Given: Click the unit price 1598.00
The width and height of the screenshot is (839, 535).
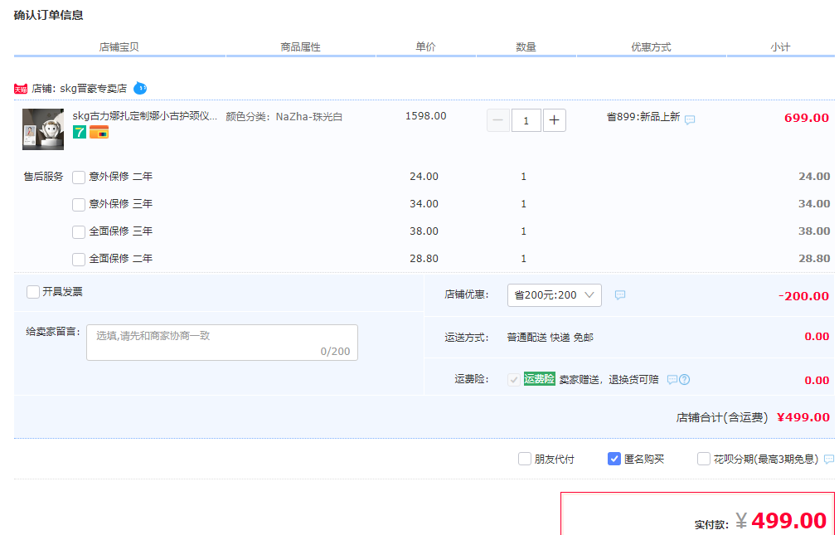Looking at the screenshot, I should tap(426, 115).
